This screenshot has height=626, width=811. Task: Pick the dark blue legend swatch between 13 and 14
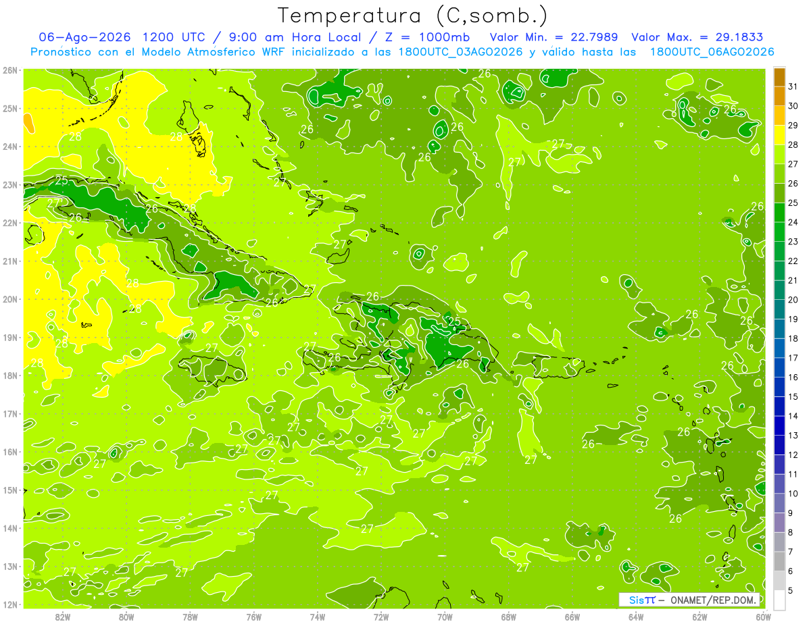779,426
